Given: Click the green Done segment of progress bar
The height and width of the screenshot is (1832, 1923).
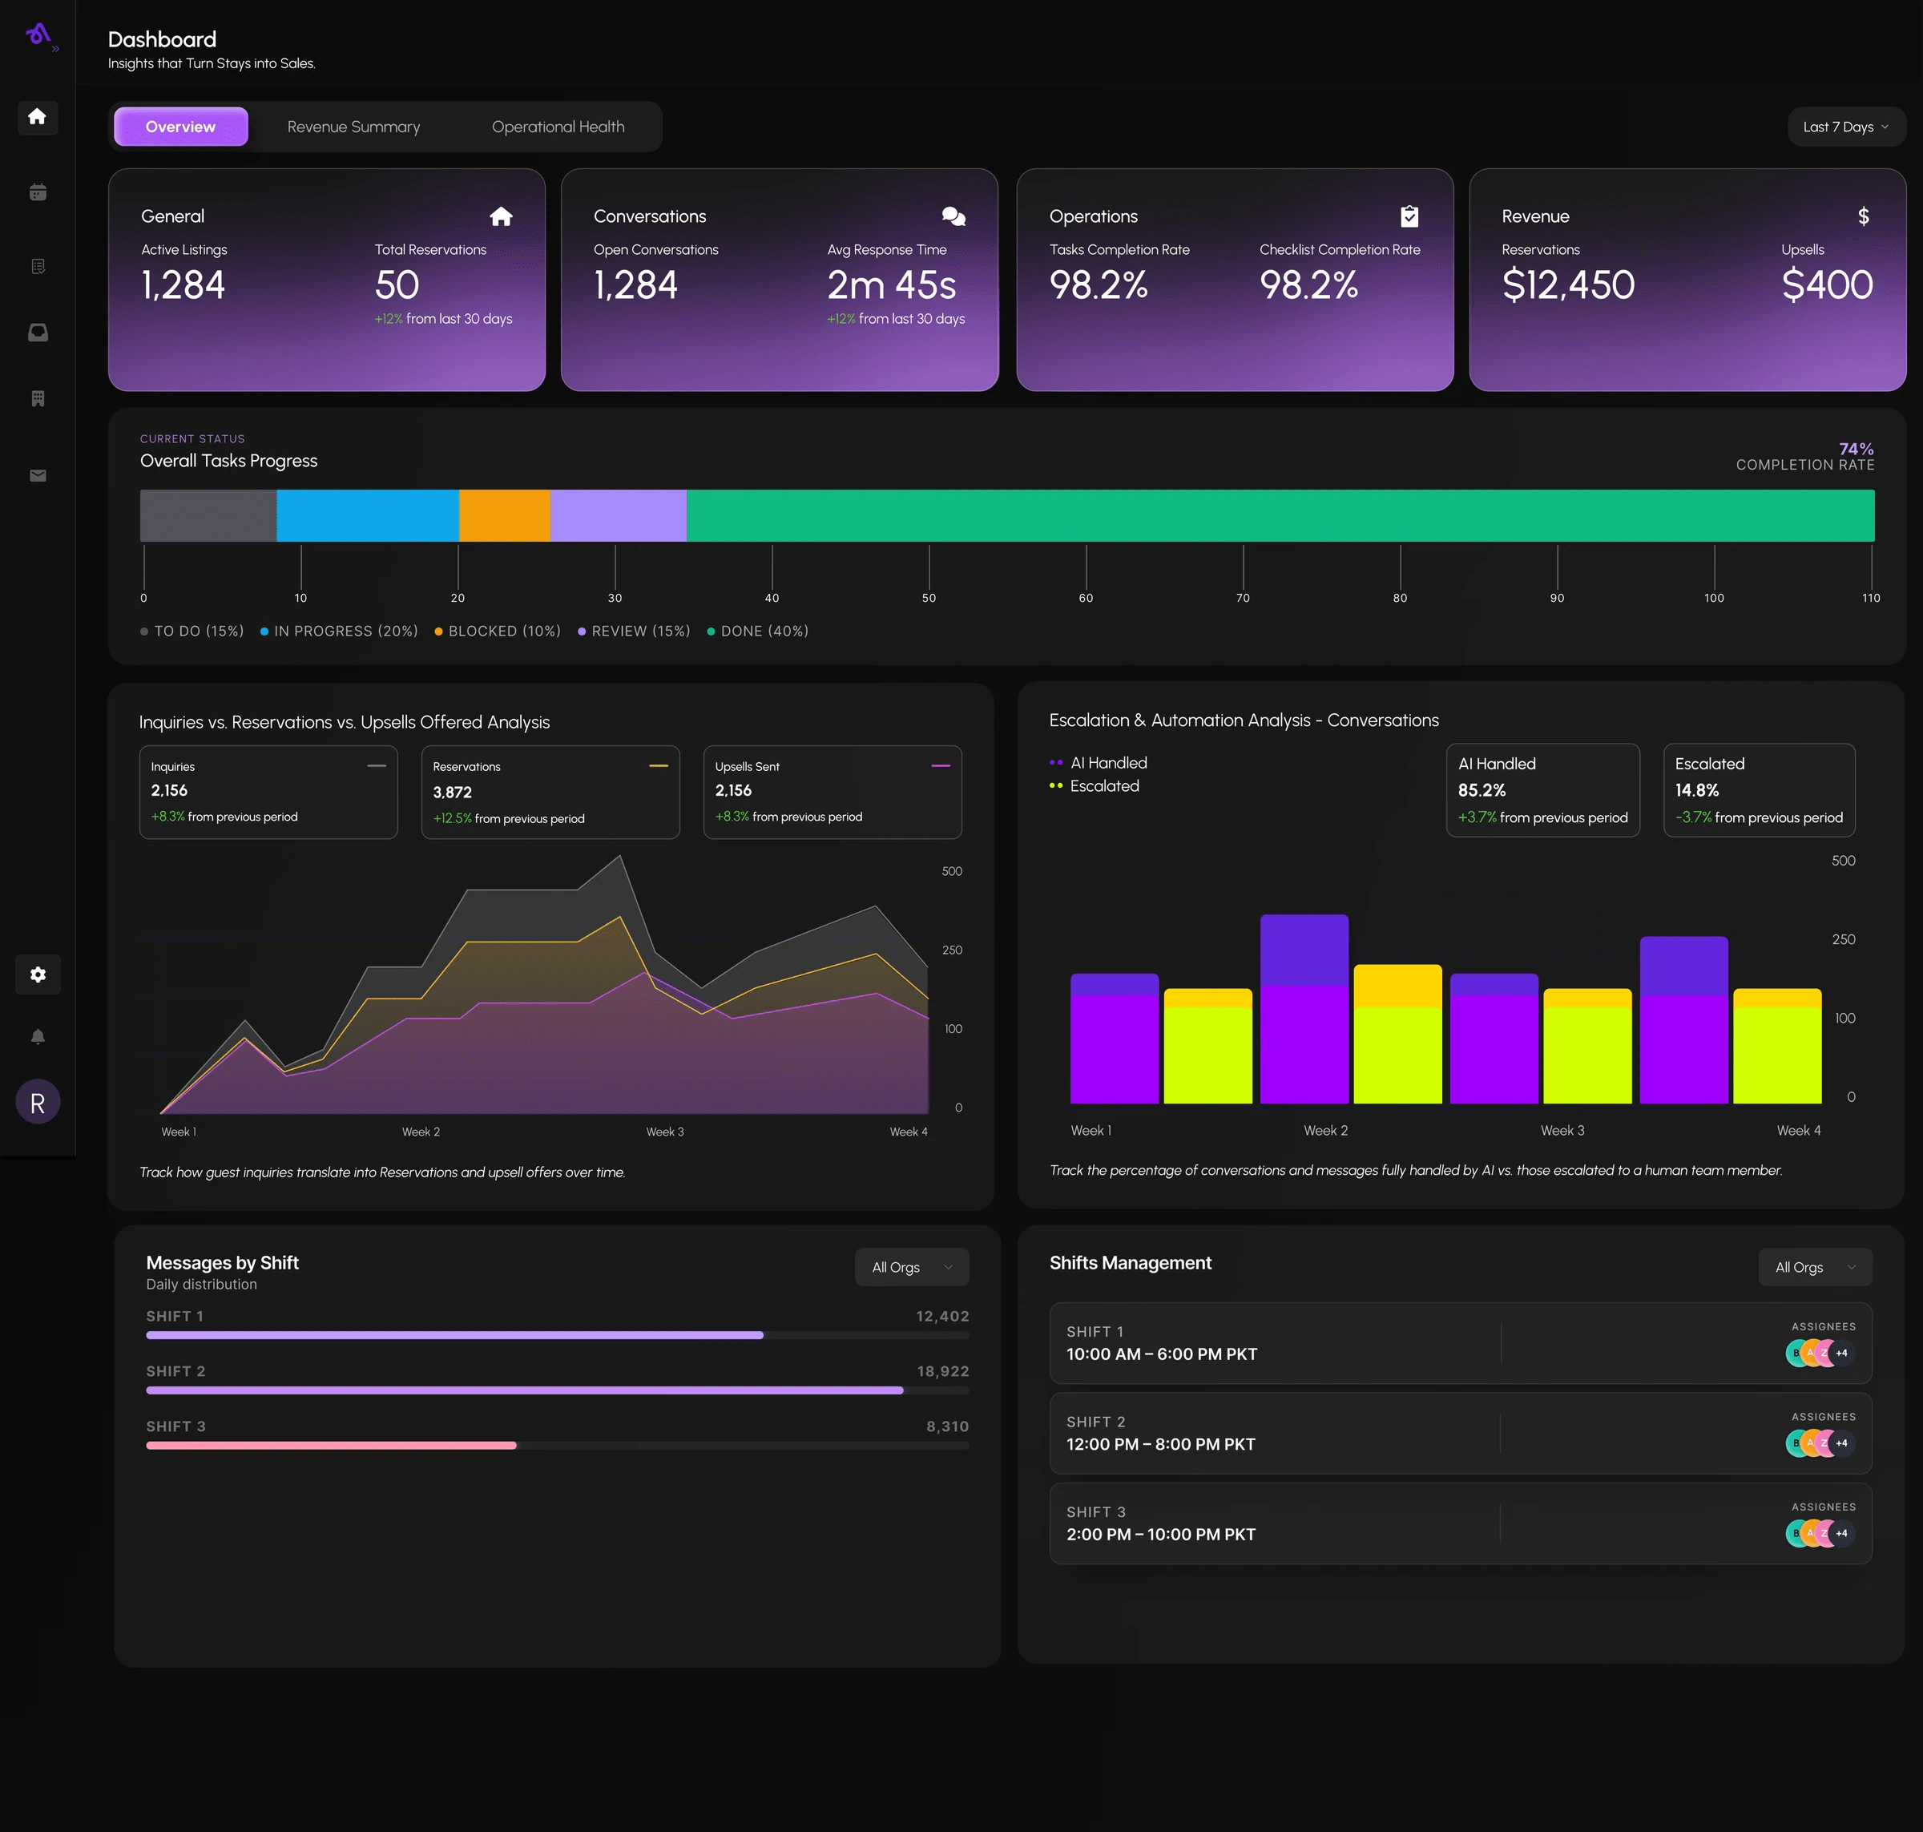Looking at the screenshot, I should tap(1280, 515).
